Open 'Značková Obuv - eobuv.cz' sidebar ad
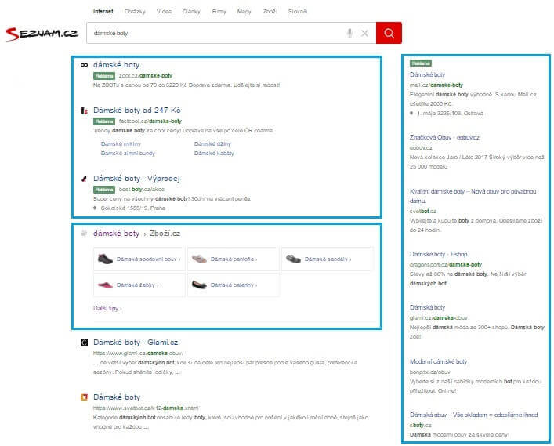 444,137
